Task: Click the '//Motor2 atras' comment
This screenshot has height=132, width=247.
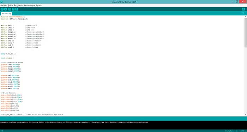Action: [x=32, y=47]
